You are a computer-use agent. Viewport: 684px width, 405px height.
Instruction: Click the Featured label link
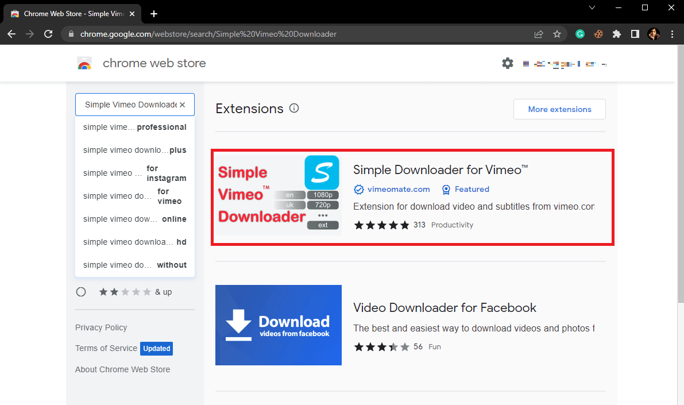(472, 190)
